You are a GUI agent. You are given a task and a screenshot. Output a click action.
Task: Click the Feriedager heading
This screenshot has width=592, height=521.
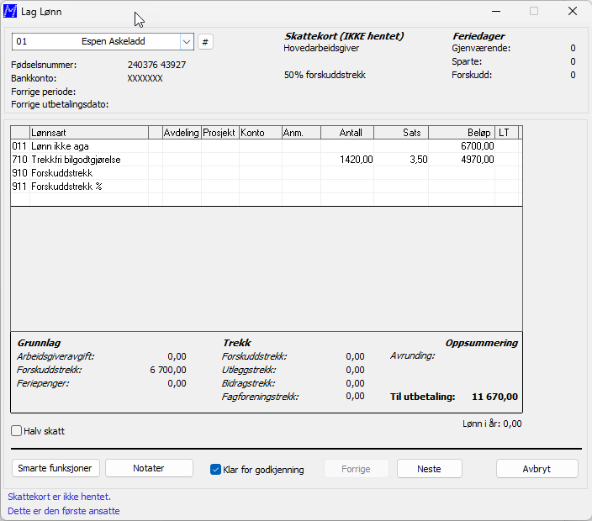[x=478, y=36]
